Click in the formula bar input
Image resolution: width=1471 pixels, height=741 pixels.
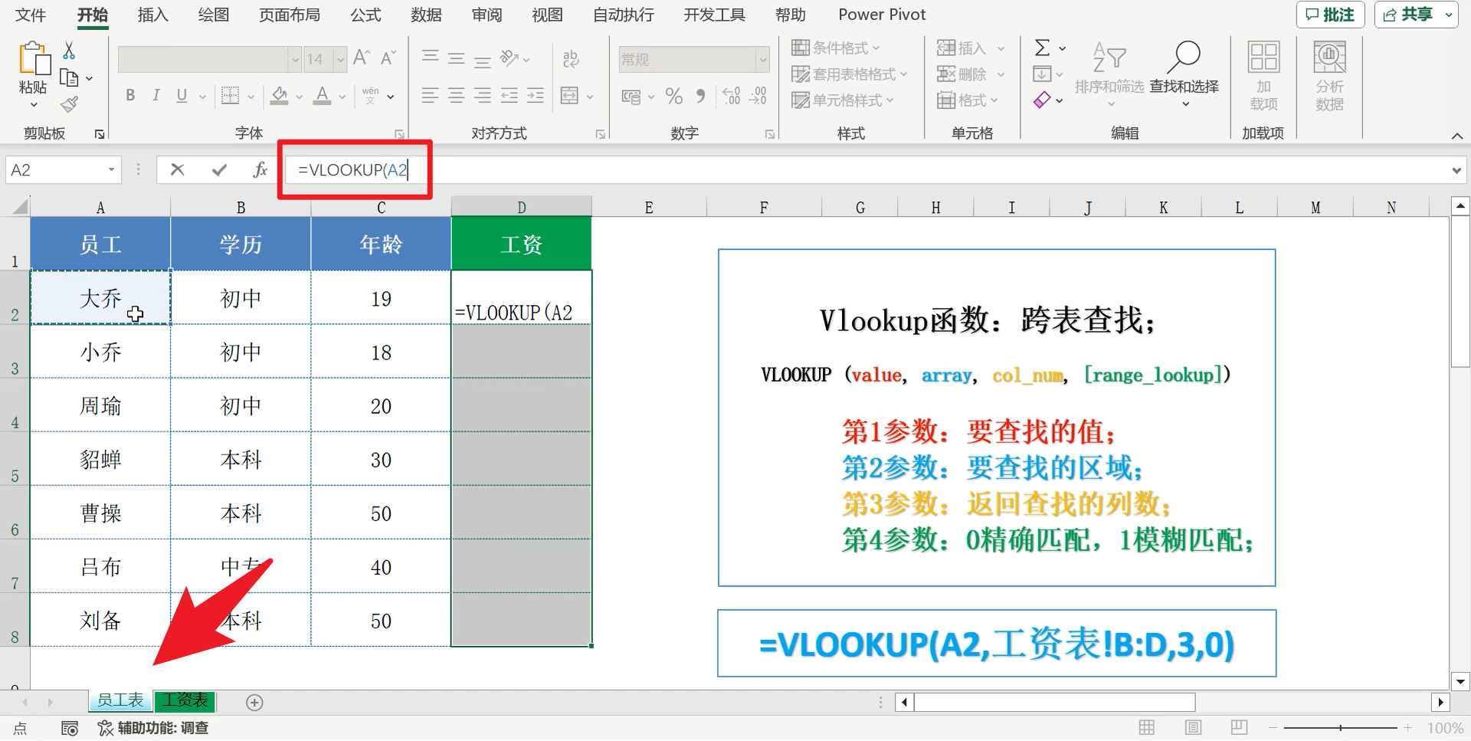point(866,170)
